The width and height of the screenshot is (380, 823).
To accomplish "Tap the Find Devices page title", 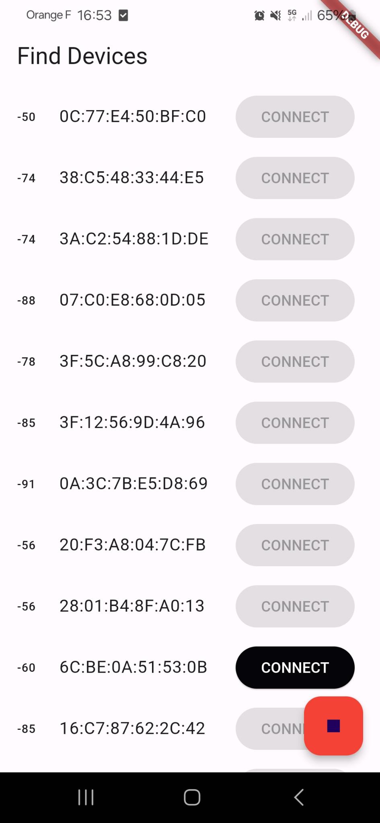I will point(82,56).
